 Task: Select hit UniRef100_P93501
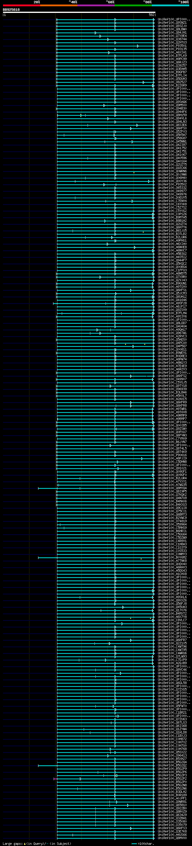tap(172, 46)
